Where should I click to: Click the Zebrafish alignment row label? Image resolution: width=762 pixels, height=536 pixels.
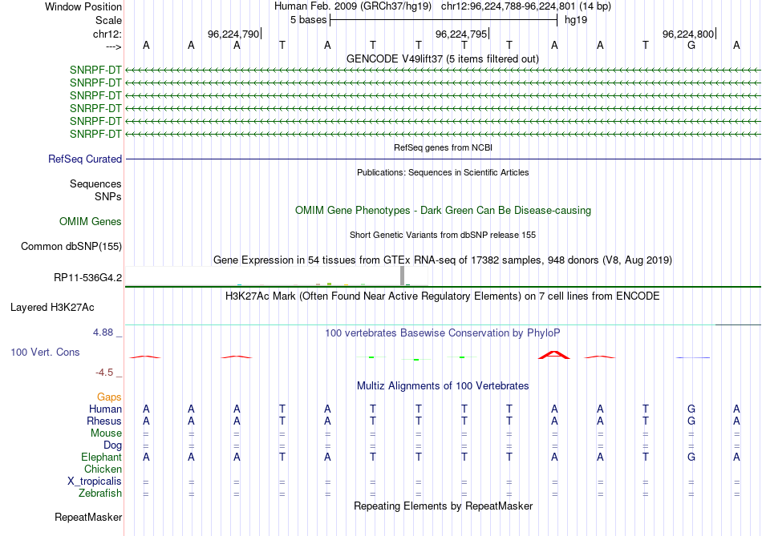100,494
